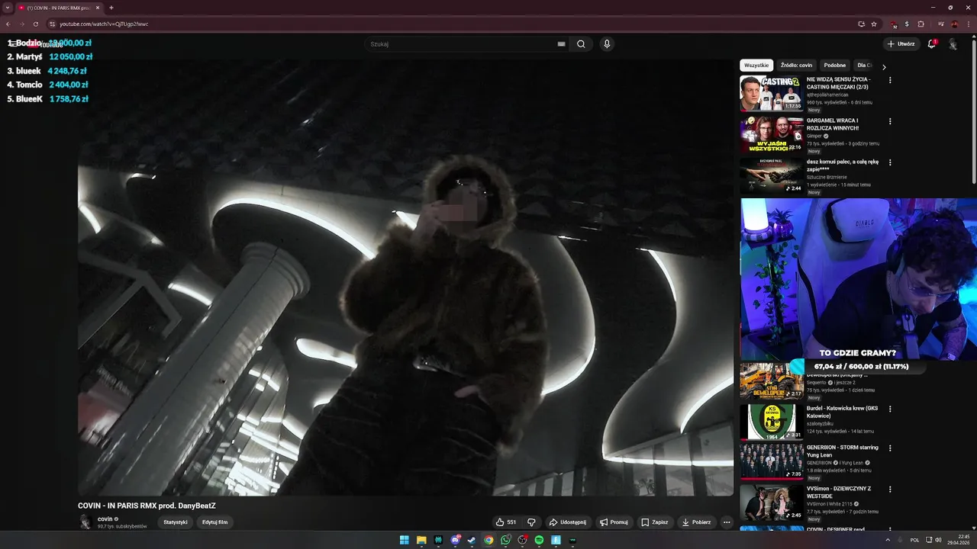Click the POL language indicator
Screen dimensions: 977x549
(x=915, y=540)
